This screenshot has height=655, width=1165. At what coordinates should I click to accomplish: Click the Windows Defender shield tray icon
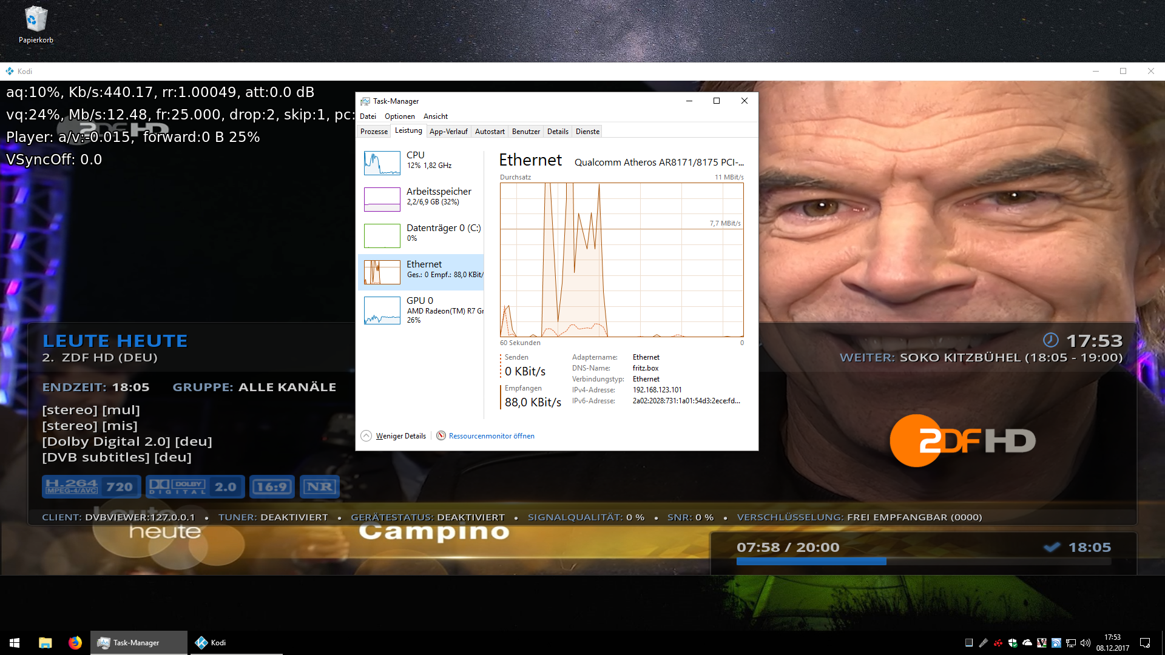tap(1013, 643)
